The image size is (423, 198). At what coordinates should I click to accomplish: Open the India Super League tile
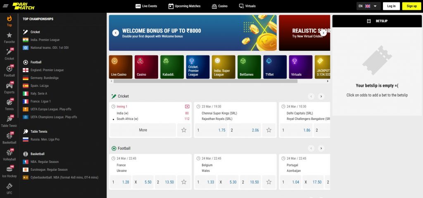pyautogui.click(x=223, y=67)
